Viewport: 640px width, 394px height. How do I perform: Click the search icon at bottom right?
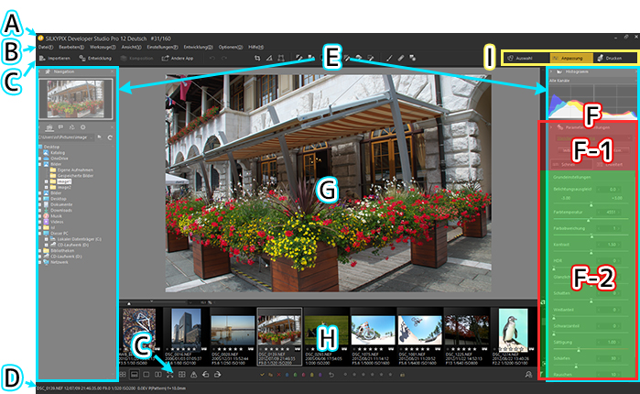529,375
